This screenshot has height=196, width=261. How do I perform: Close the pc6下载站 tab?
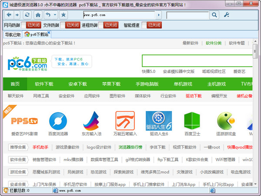(x=49, y=33)
